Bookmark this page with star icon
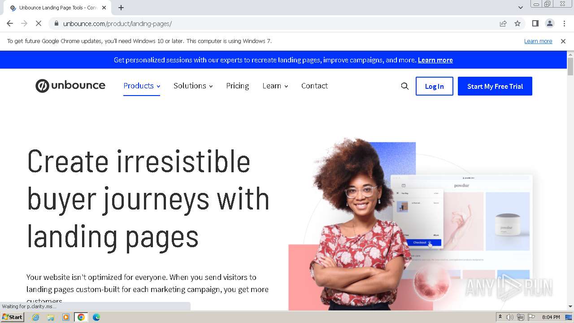Screen dimensions: 574x323 (517, 23)
